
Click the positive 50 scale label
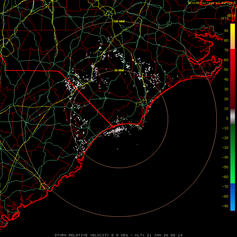pos(226,70)
